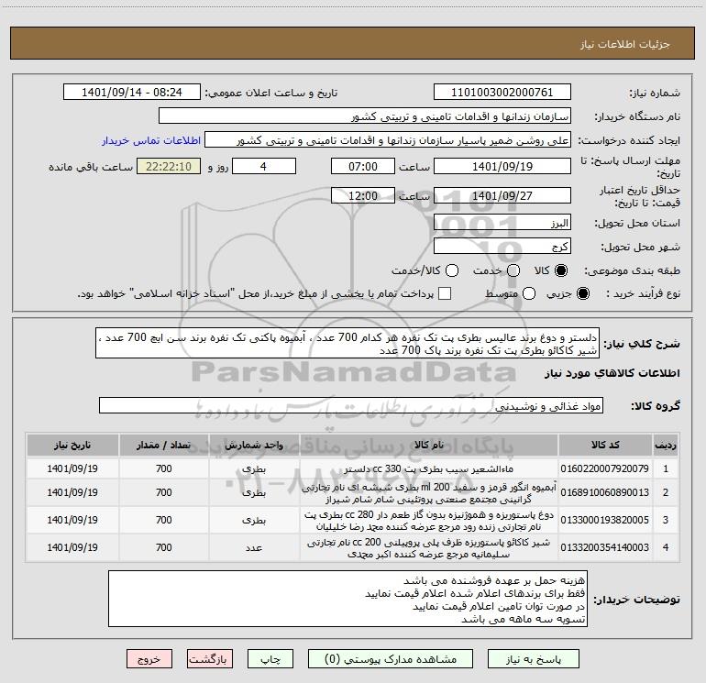Screen dimensions: 706x683
Task: Click the تعداد / مقدار column header
Action: point(164,445)
